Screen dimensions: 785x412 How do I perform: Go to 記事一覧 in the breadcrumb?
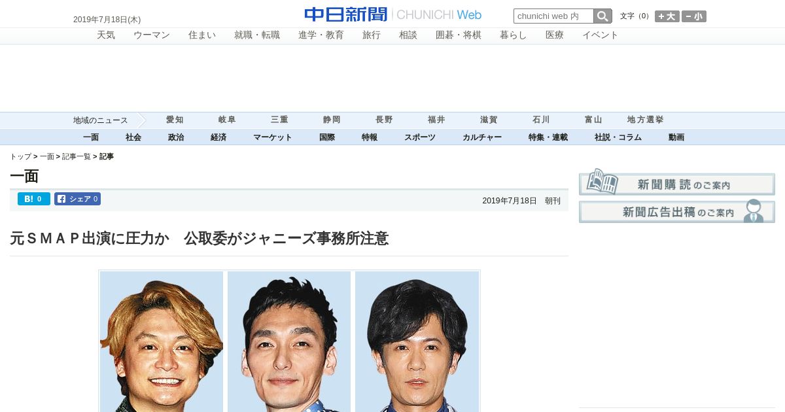tap(77, 157)
